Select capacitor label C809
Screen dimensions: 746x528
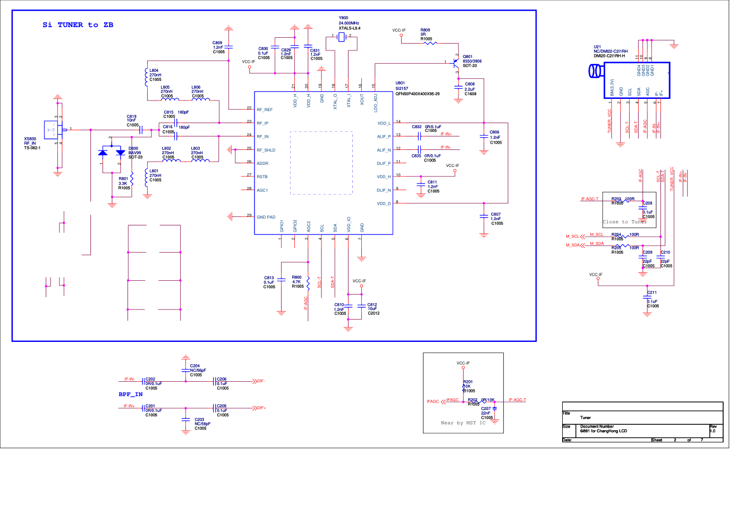point(217,43)
